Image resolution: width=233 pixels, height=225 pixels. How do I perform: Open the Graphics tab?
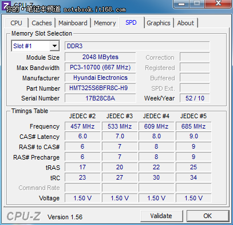[159, 23]
